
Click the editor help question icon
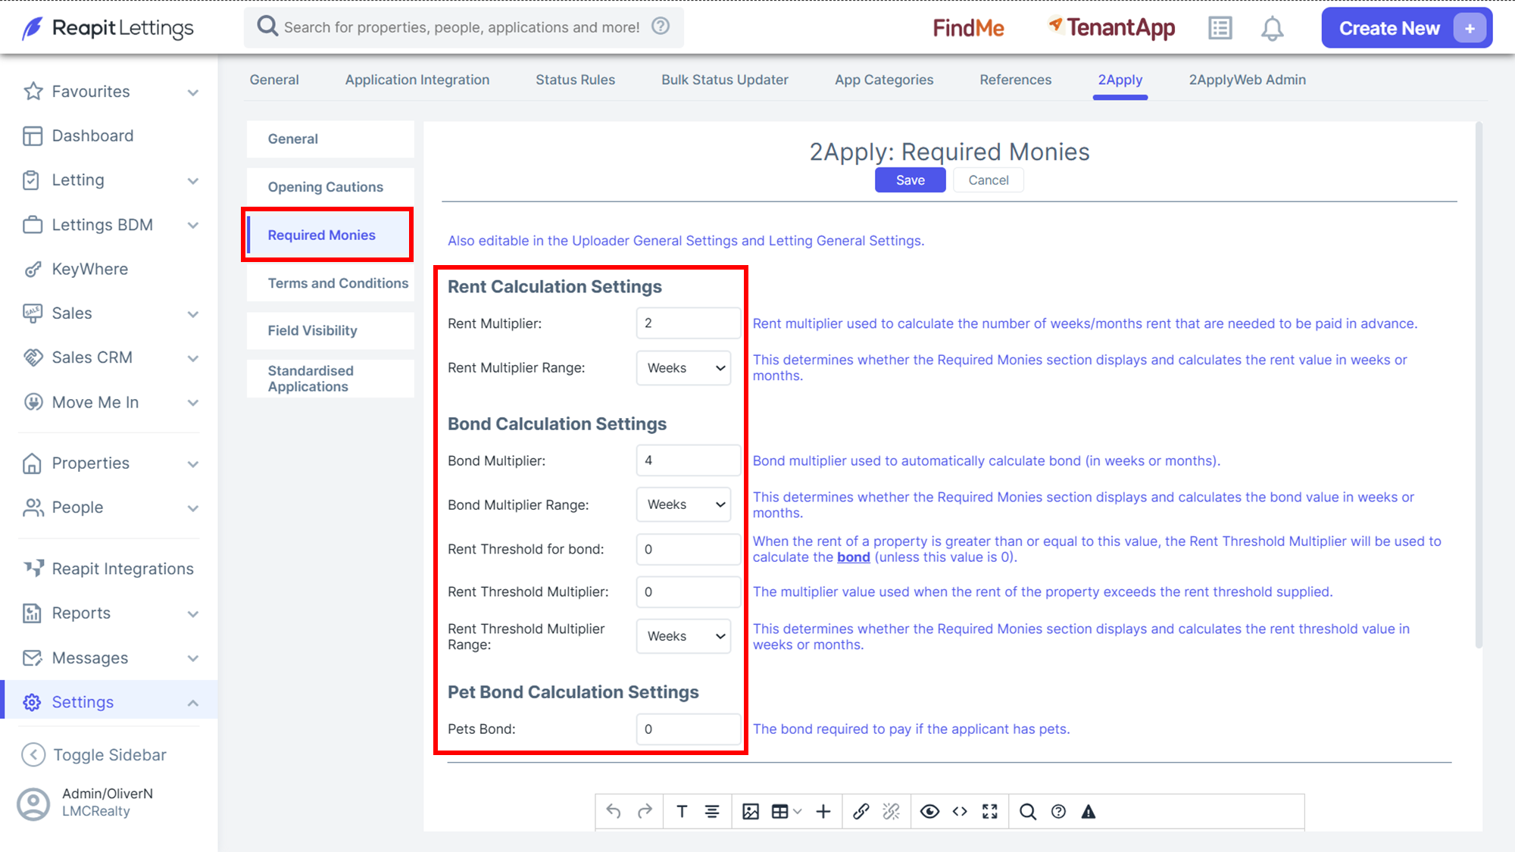(1058, 812)
